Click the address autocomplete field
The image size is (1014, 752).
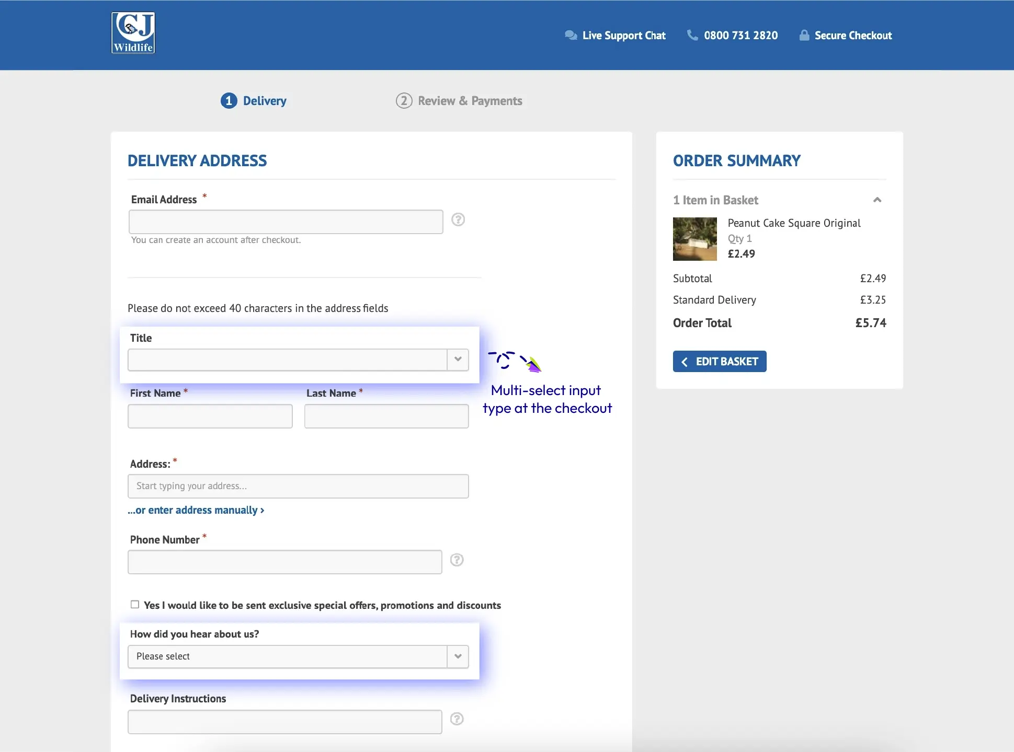coord(298,486)
